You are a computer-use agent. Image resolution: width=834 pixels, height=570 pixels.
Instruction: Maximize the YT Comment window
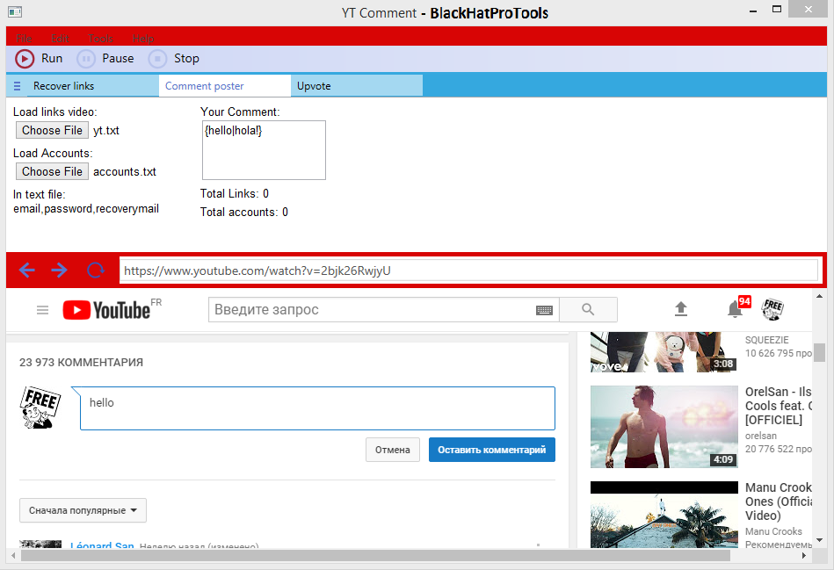(777, 9)
